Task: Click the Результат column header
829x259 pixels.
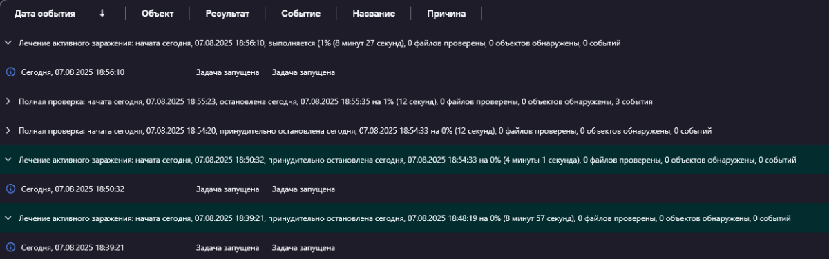Action: [x=227, y=13]
